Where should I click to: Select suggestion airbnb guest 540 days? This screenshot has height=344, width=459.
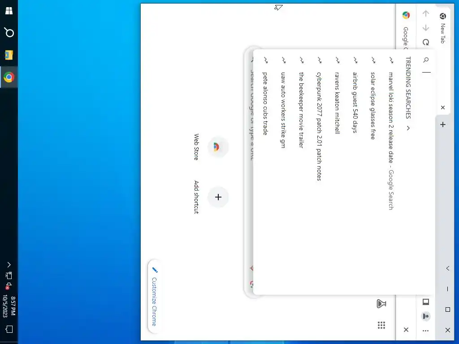tap(355, 172)
